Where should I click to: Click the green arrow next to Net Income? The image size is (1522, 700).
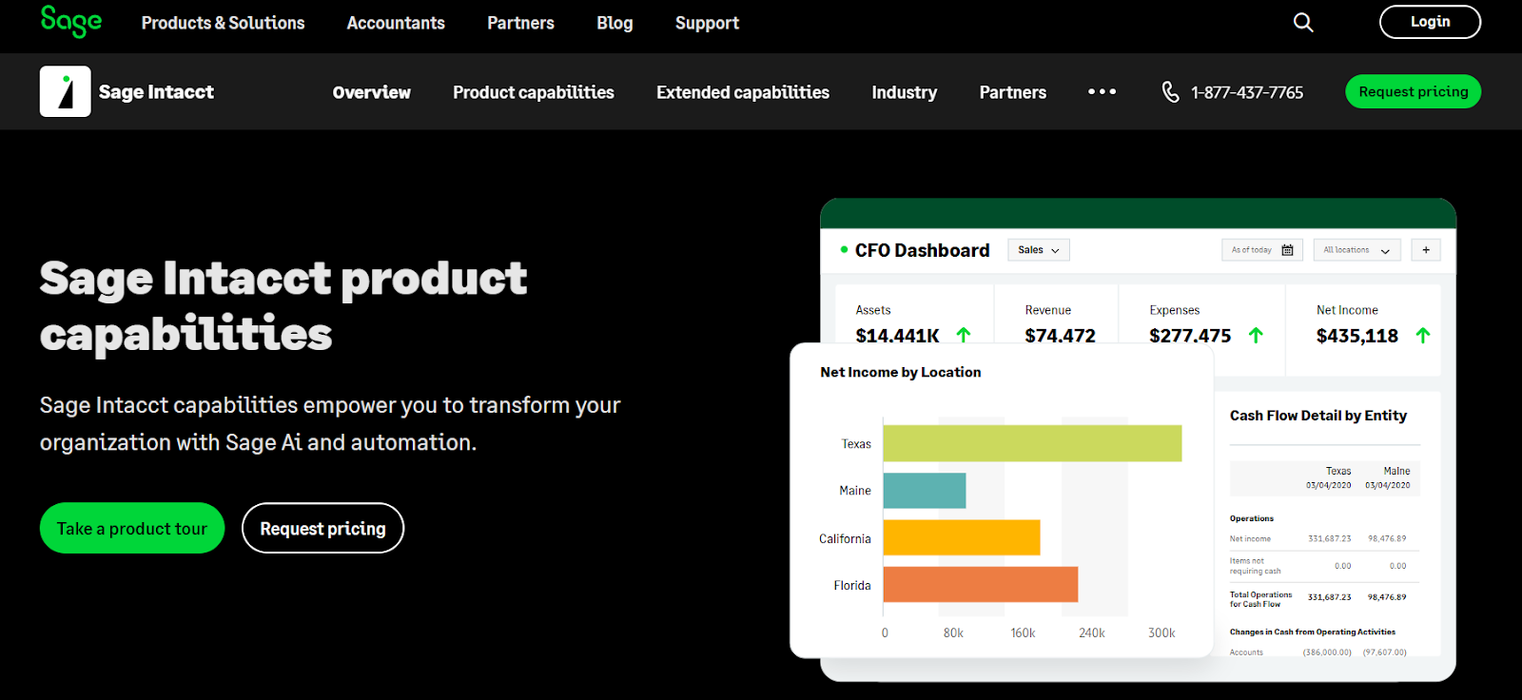click(x=1422, y=336)
